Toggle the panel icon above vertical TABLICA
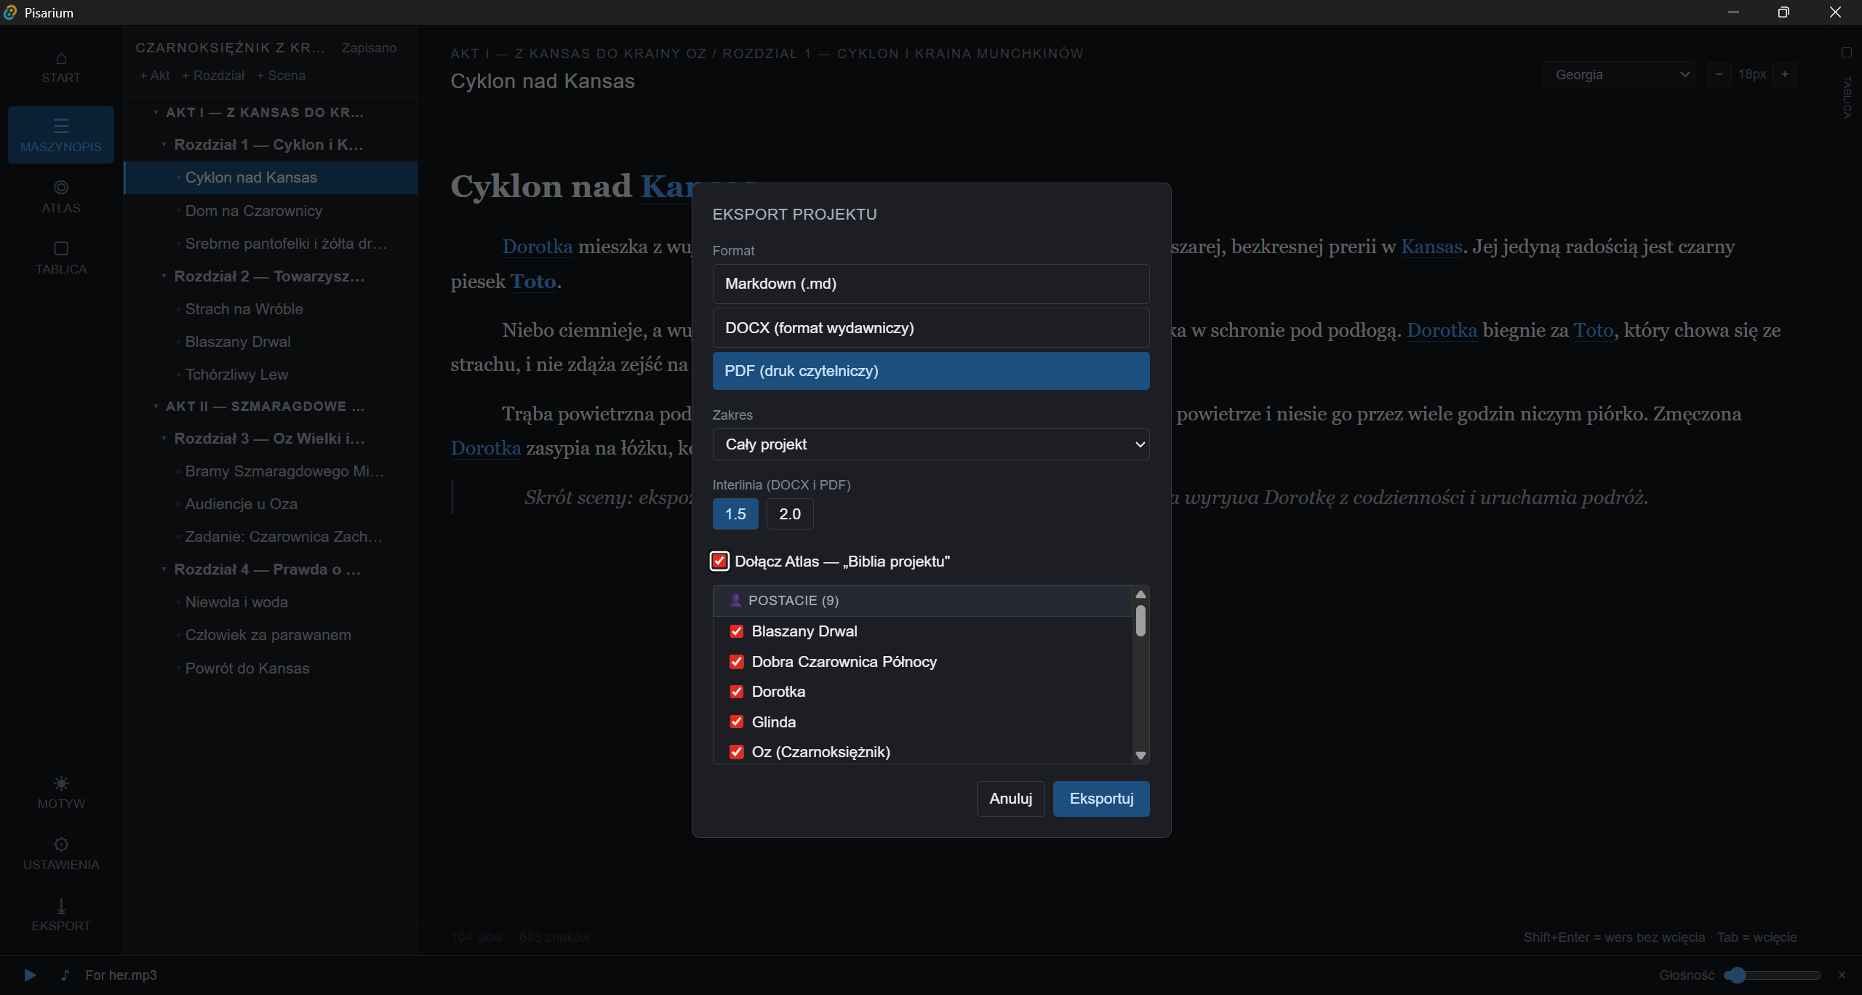 [1846, 52]
